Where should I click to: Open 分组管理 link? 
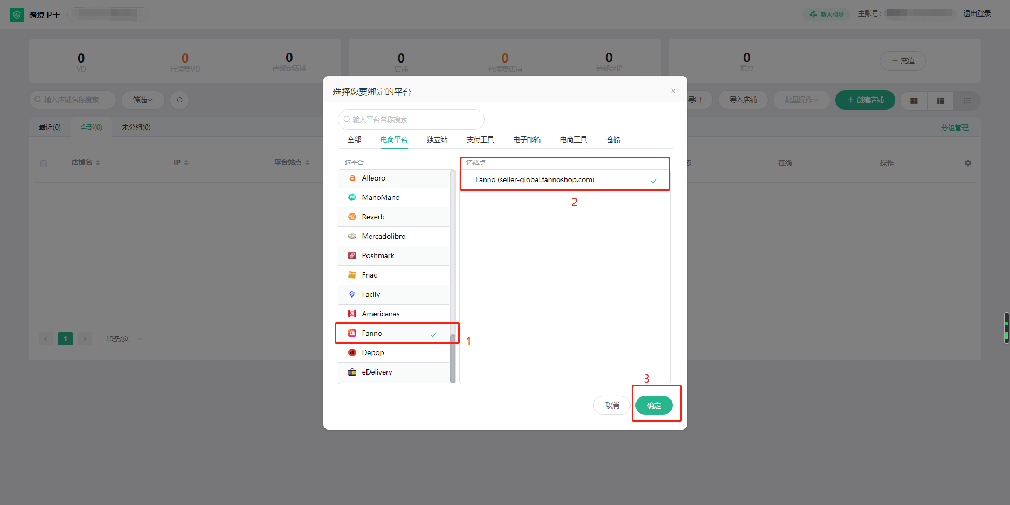point(954,128)
